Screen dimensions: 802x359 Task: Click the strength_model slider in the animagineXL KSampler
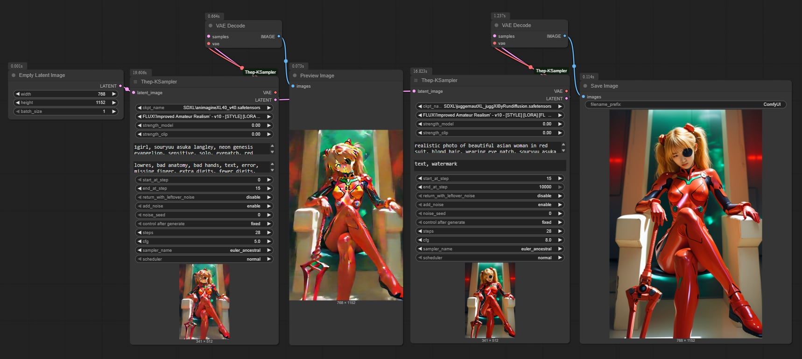[204, 125]
